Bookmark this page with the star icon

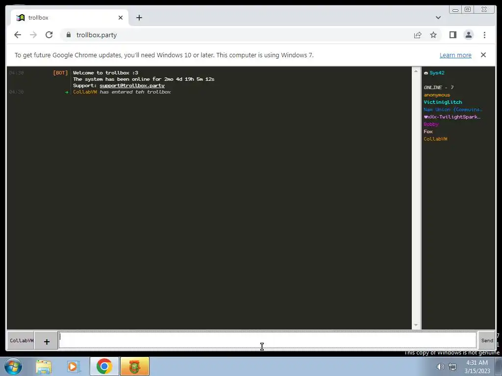coord(433,35)
